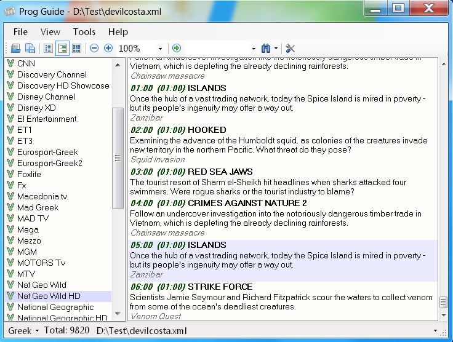Open the Help menu
Screen dimensions: 453x342
coord(118,32)
